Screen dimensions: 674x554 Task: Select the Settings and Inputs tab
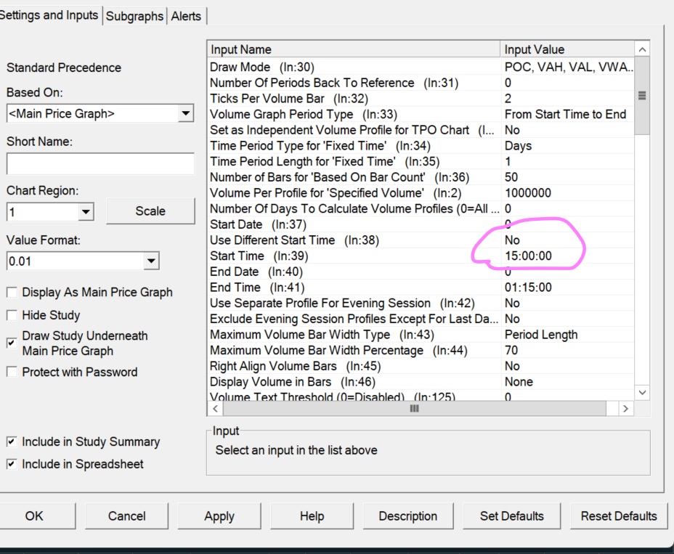click(49, 15)
